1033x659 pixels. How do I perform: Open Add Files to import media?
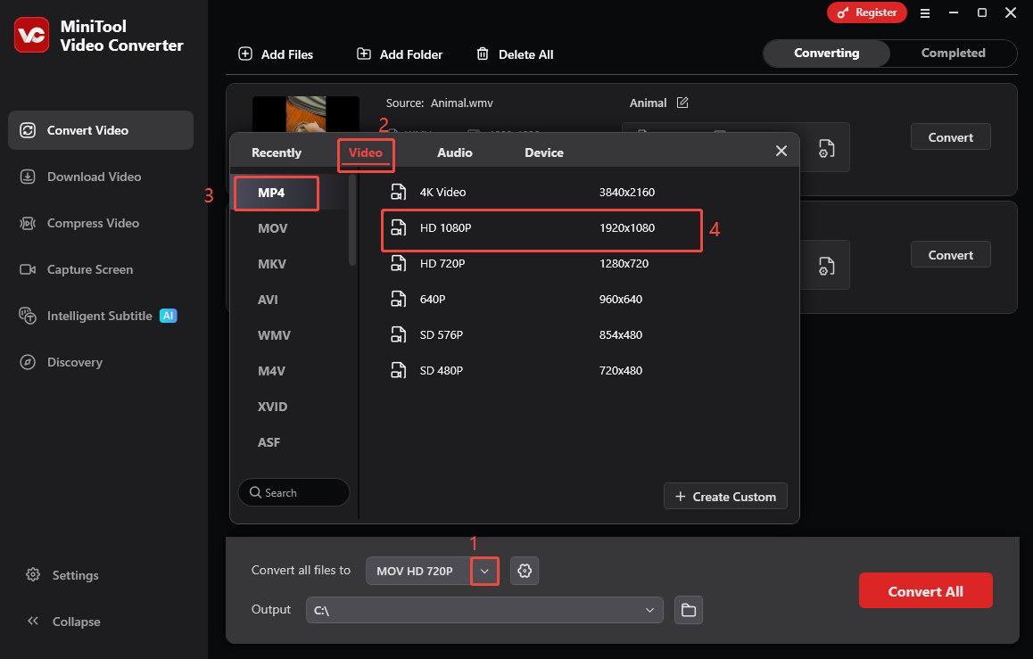point(276,54)
